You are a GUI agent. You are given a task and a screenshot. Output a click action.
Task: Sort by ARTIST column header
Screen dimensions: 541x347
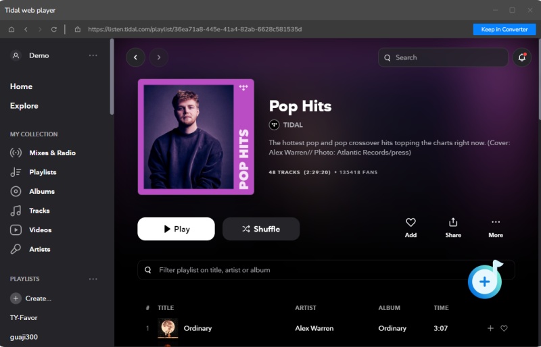306,308
